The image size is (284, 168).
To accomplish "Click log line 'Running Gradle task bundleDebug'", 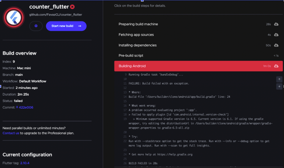I will pyautogui.click(x=156, y=74).
